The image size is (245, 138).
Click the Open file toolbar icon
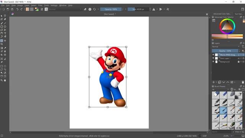tap(8, 9)
